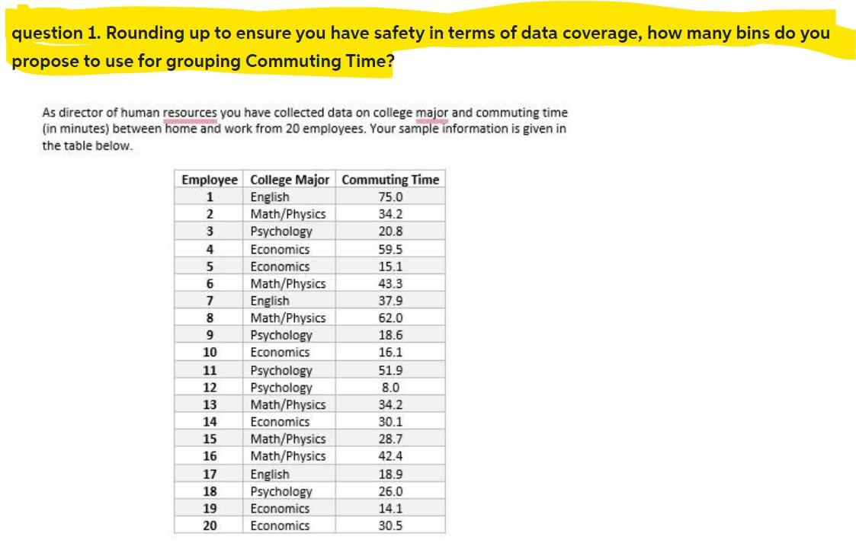Select the 30.5 value in the last row

tap(390, 525)
